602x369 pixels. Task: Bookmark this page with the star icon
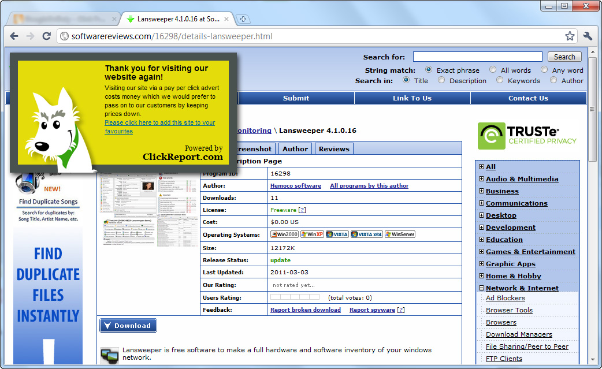click(x=570, y=36)
